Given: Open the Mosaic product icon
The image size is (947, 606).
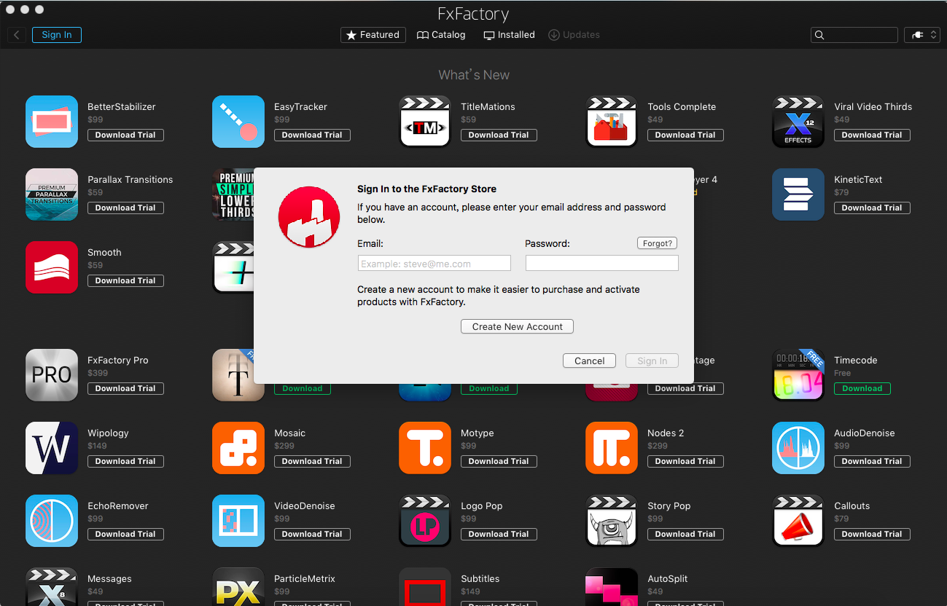Looking at the screenshot, I should pos(238,448).
